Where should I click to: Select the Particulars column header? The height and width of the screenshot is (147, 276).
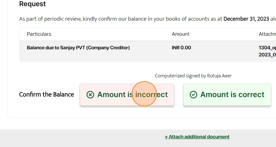(39, 34)
